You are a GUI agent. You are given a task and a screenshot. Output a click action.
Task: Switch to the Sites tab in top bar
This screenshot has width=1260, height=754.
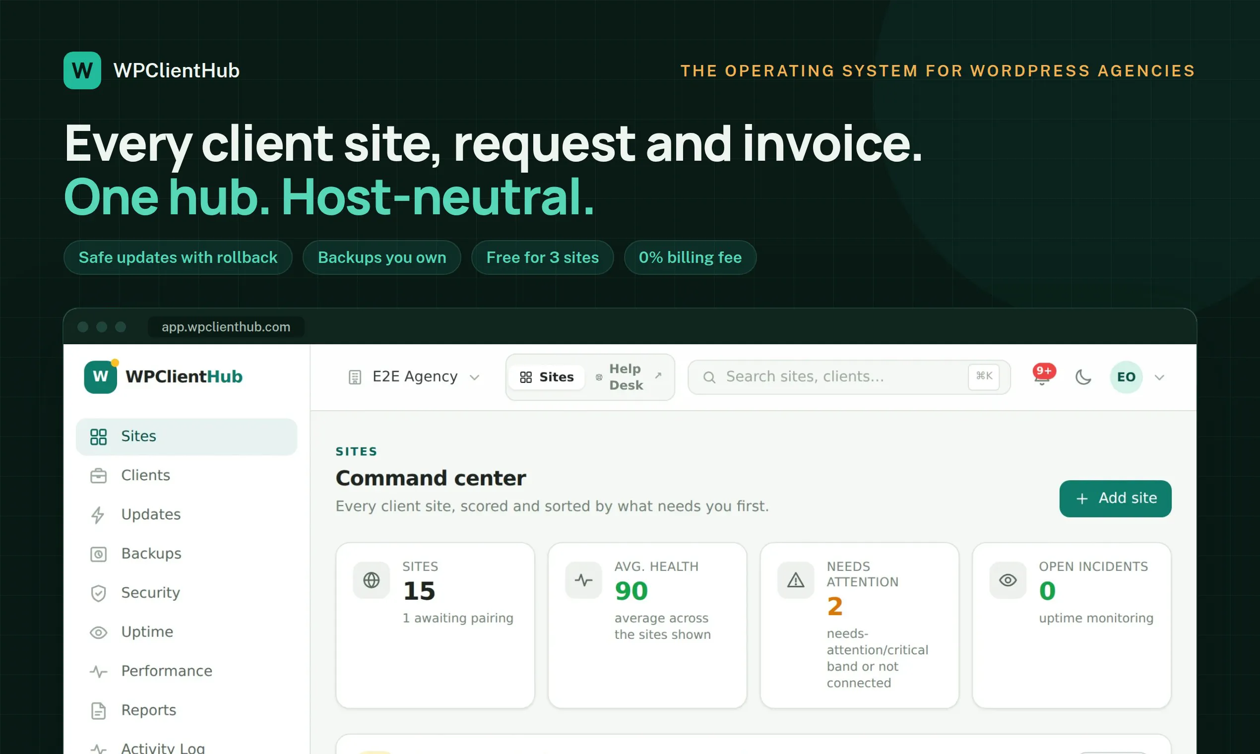[x=546, y=377]
